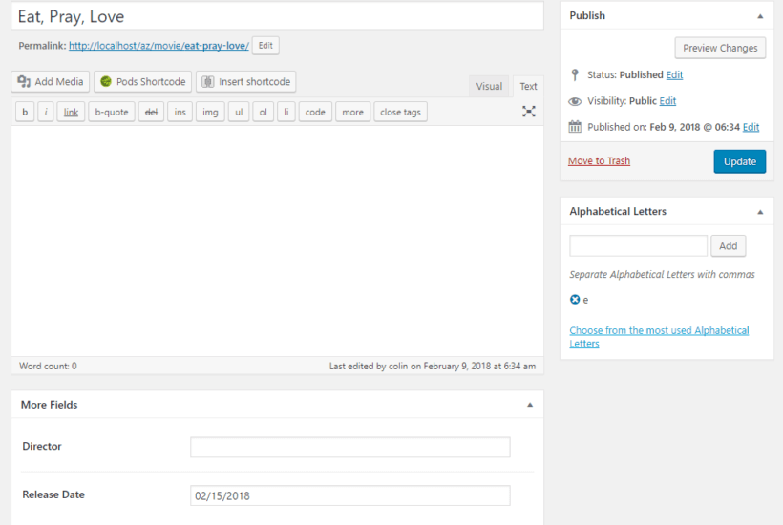The image size is (783, 525).
Task: Edit the post visibility
Action: tap(667, 101)
